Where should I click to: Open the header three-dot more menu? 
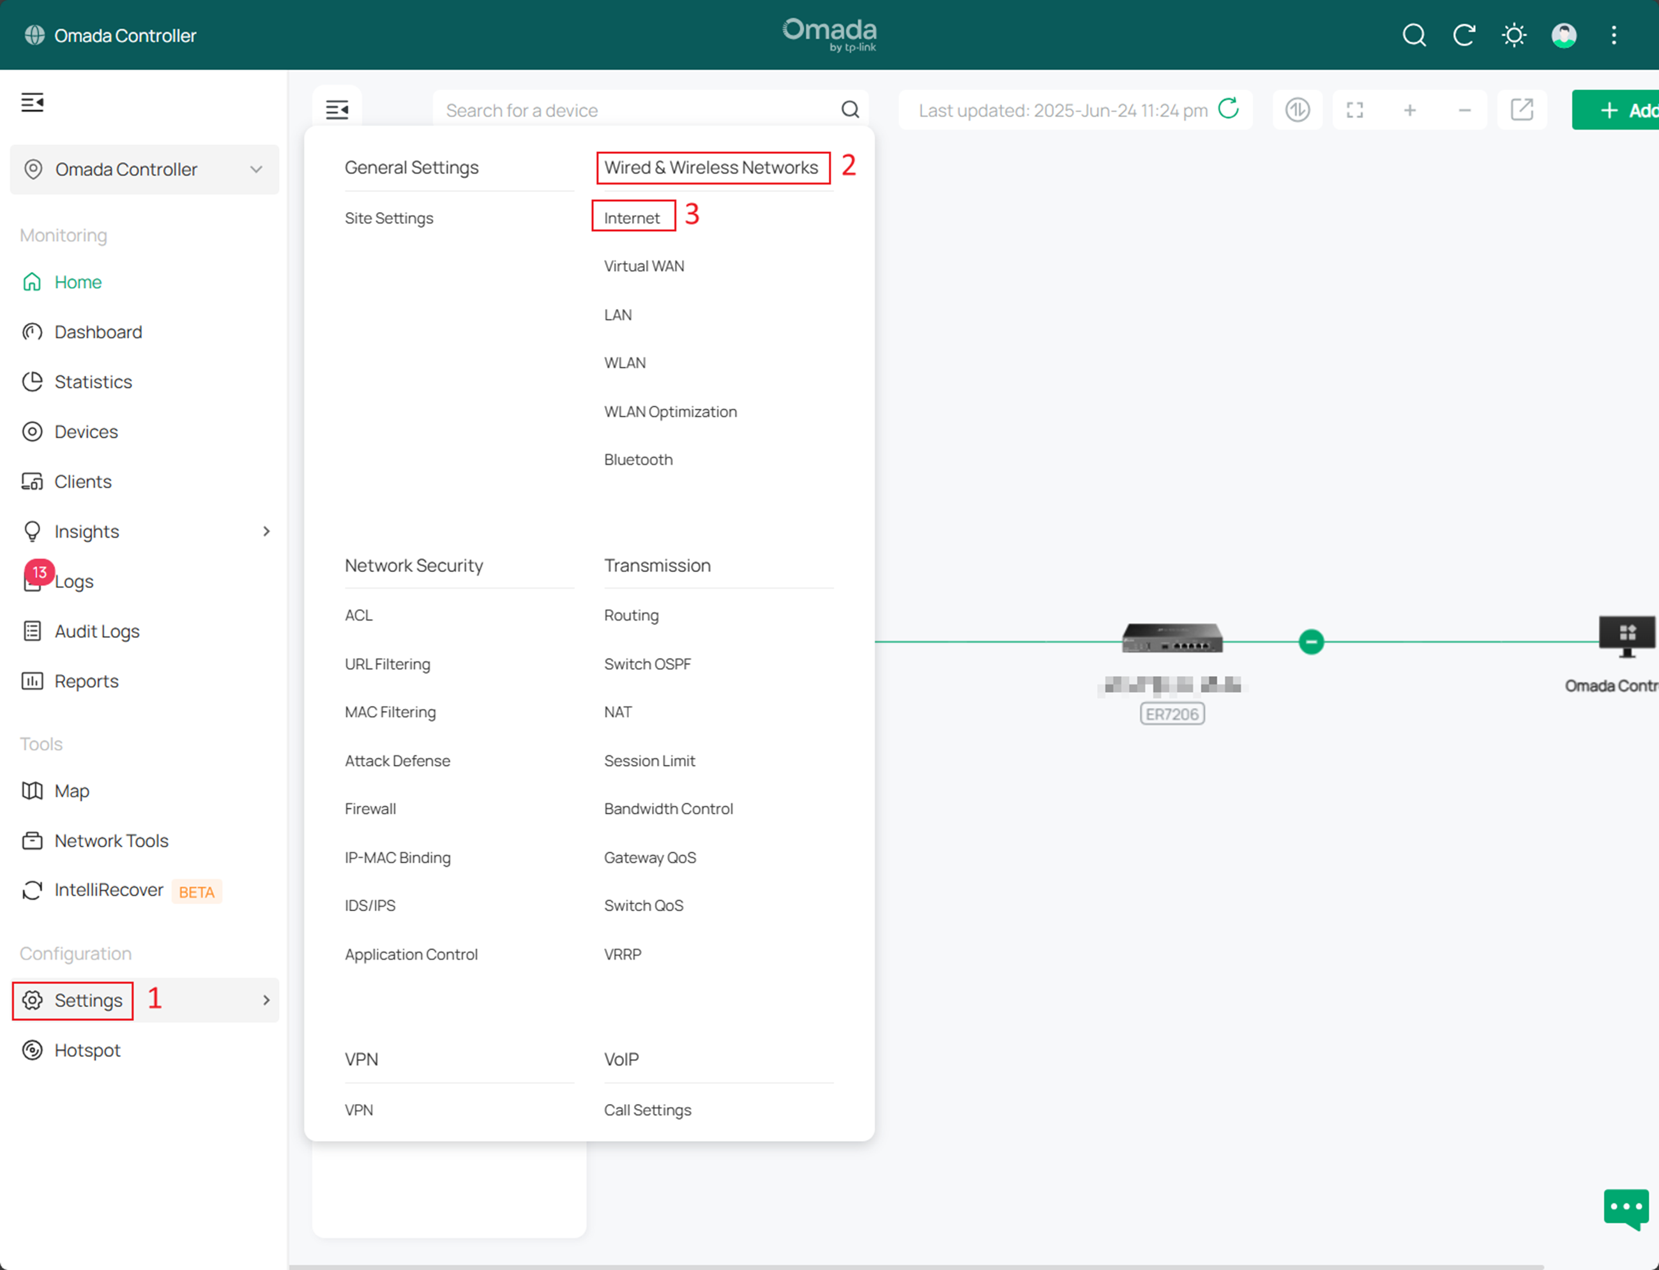click(1614, 34)
